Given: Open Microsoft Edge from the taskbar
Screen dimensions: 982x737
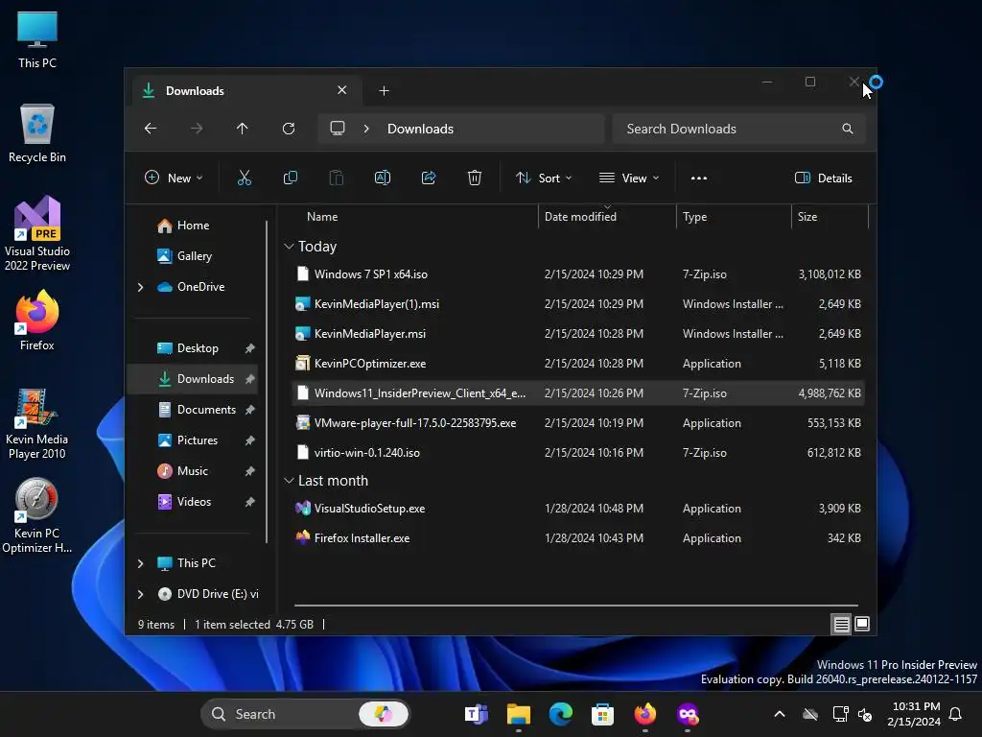Looking at the screenshot, I should pyautogui.click(x=560, y=714).
